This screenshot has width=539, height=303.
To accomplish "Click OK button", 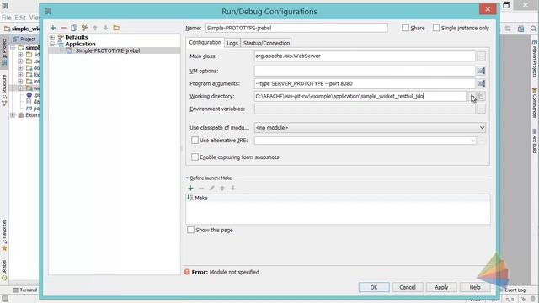I will pos(374,287).
